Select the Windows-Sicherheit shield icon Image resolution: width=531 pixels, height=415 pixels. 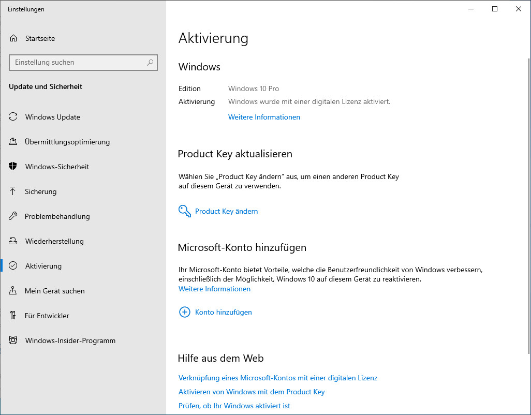click(13, 166)
